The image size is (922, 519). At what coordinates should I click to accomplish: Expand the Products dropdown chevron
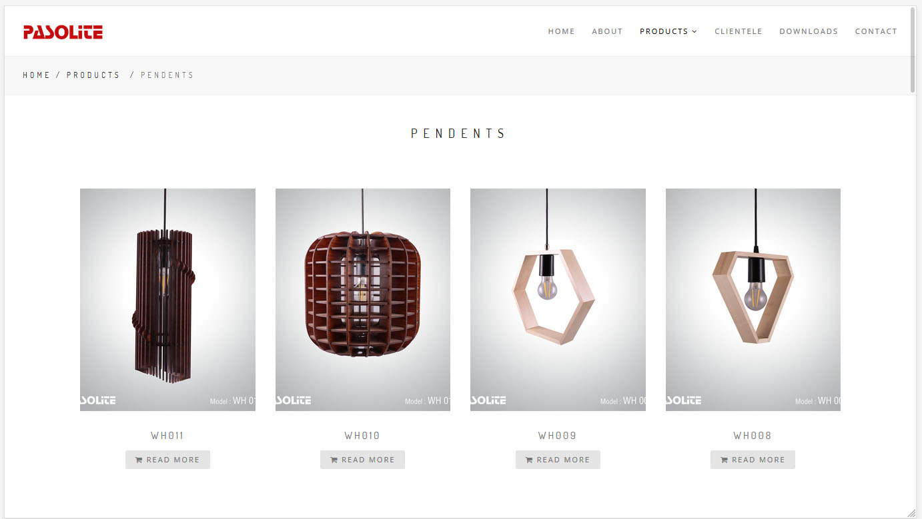(x=695, y=31)
